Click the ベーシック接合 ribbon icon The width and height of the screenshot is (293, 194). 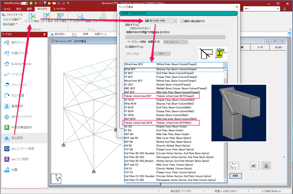click(32, 16)
